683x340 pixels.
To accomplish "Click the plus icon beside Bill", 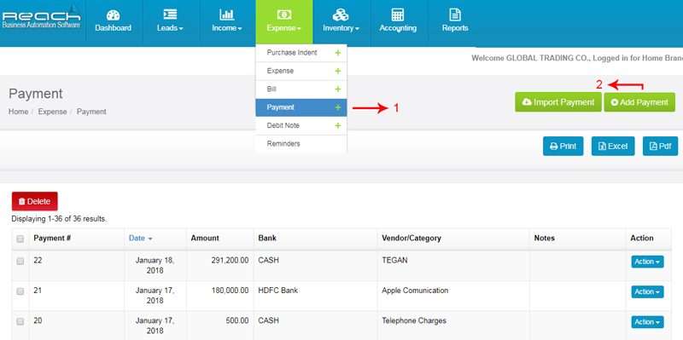I will click(x=337, y=89).
